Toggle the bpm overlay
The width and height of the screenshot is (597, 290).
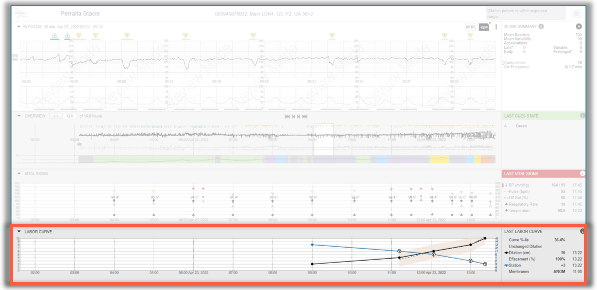pyautogui.click(x=484, y=27)
